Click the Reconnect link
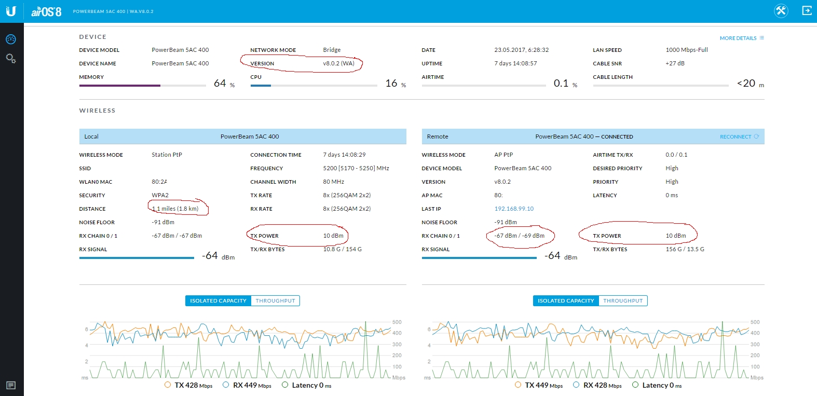The image size is (817, 396). pyautogui.click(x=735, y=137)
